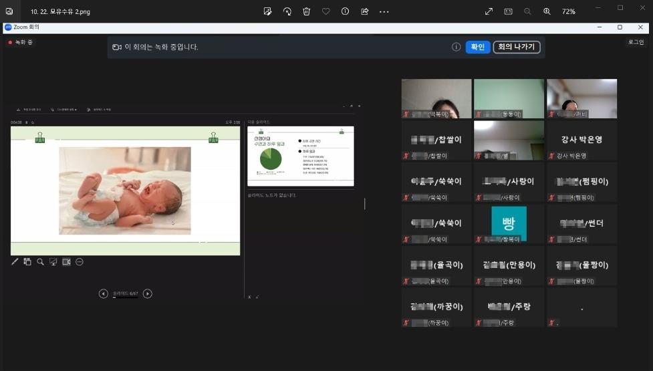
Task: Click the camera icon in recording banner
Action: (x=117, y=47)
